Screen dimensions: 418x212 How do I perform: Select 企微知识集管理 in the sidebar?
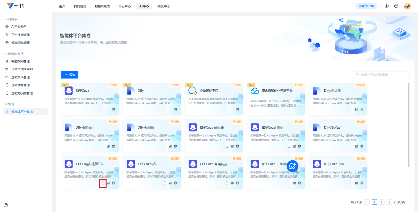pyautogui.click(x=22, y=93)
